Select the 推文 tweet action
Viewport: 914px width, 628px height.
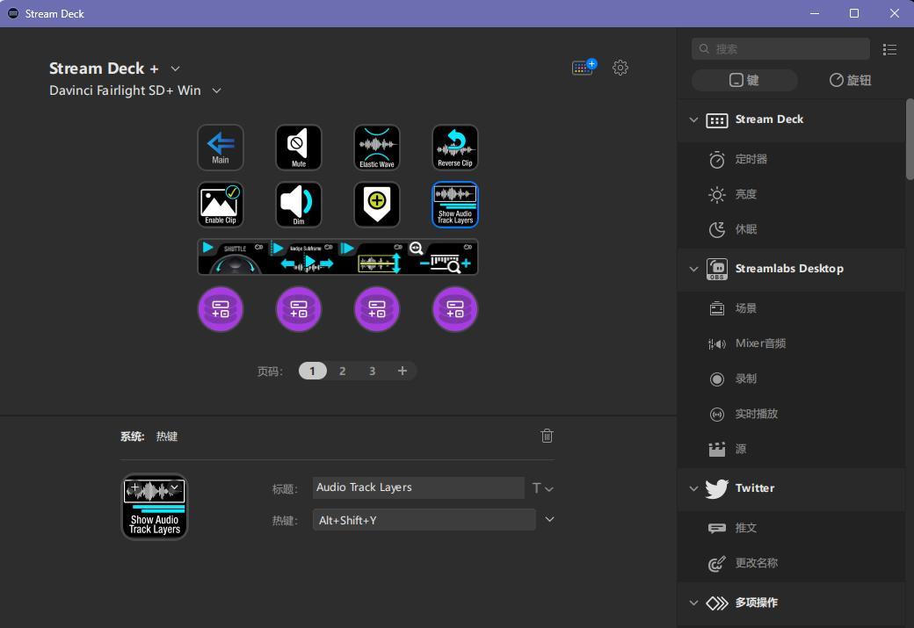(x=793, y=528)
